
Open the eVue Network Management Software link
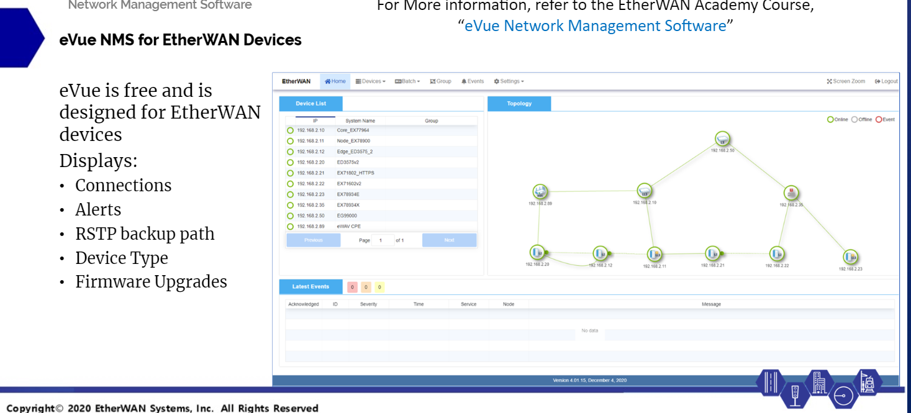coord(596,26)
